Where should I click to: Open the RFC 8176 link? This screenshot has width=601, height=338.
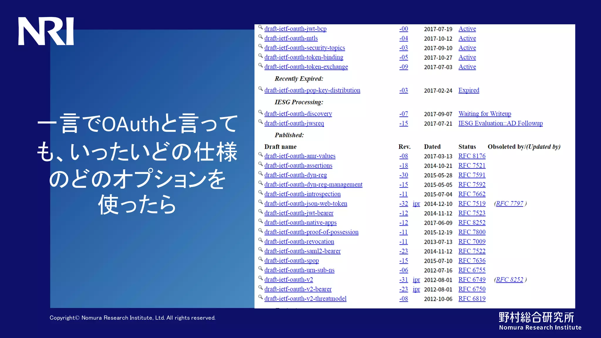[x=472, y=156]
